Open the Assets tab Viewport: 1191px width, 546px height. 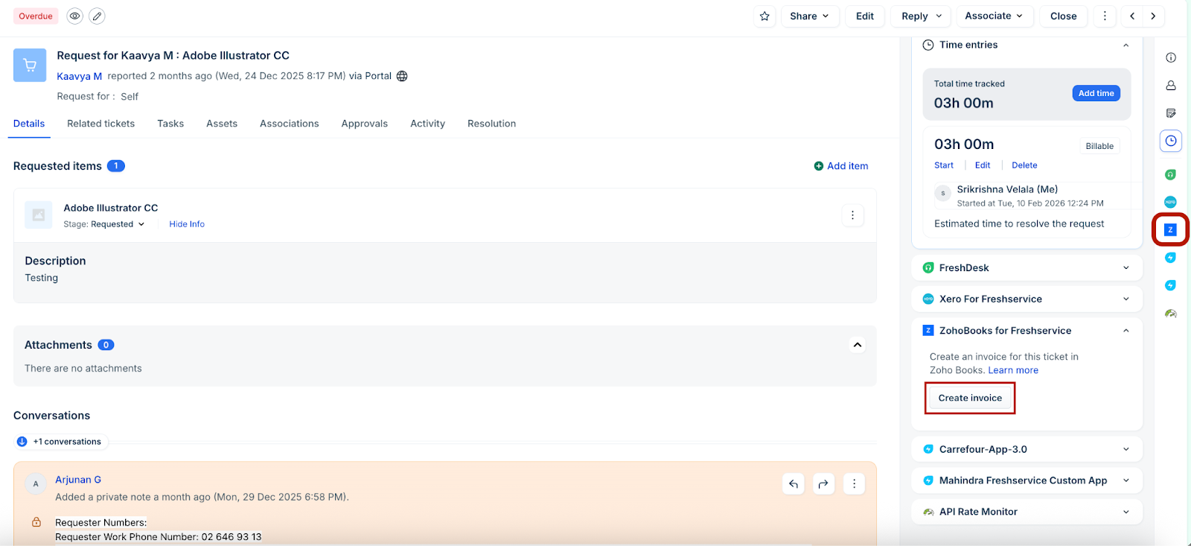coord(222,124)
